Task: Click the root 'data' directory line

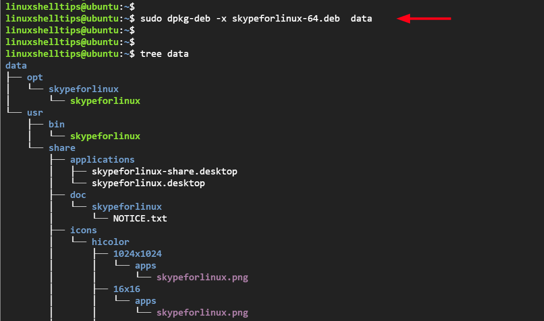Action: (x=16, y=66)
